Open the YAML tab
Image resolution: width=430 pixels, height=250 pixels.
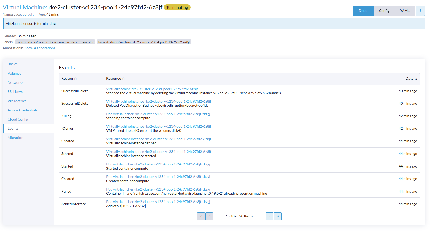(x=404, y=10)
